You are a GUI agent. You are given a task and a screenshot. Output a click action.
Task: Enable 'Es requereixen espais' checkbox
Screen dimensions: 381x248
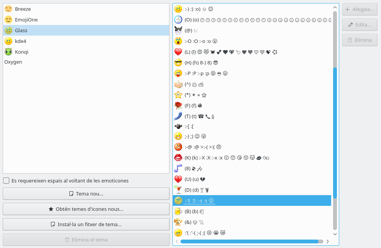click(x=7, y=181)
